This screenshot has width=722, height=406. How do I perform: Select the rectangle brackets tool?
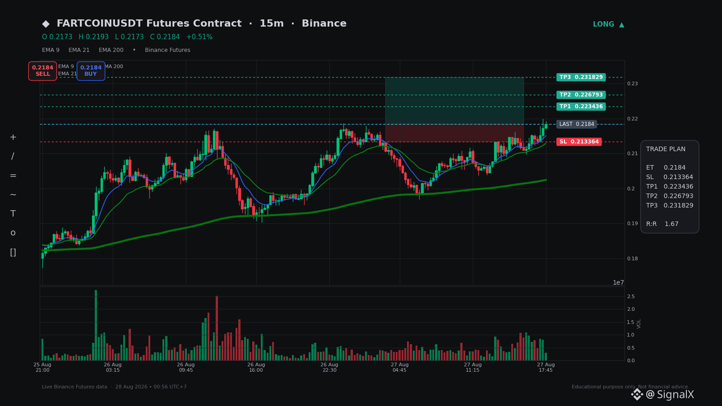coord(13,252)
